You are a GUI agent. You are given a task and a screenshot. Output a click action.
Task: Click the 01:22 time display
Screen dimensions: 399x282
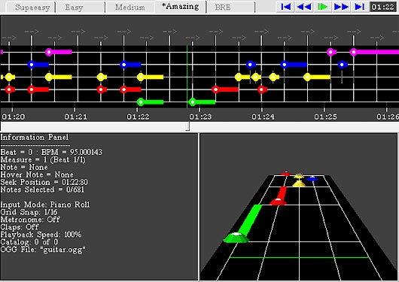click(382, 7)
